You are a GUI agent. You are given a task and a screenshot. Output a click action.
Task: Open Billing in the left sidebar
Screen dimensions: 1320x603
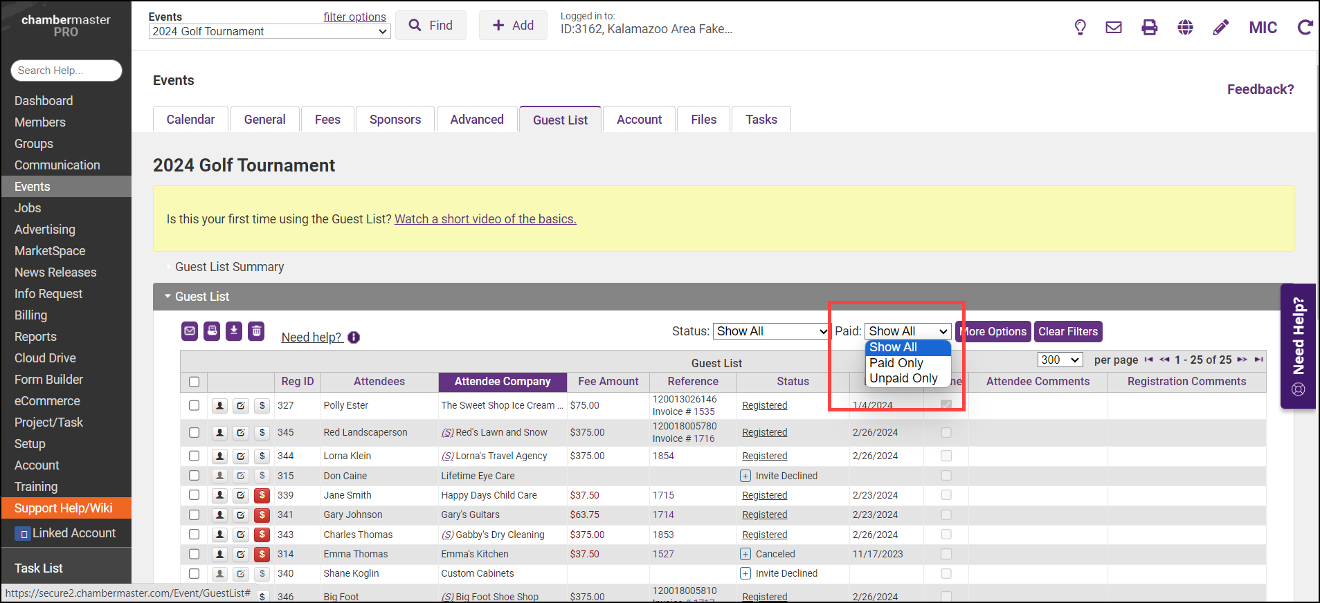31,315
